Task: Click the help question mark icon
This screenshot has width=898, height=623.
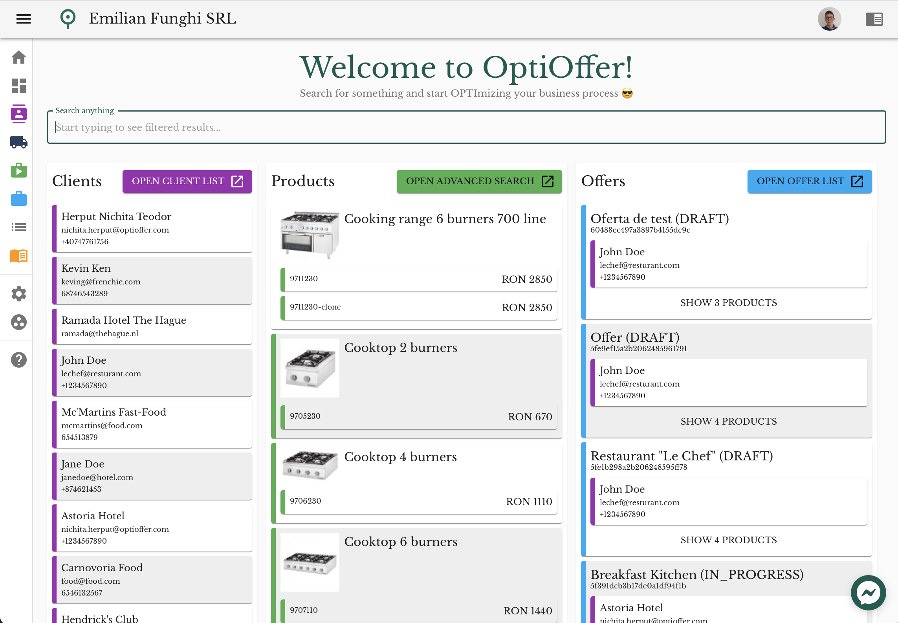Action: click(18, 360)
